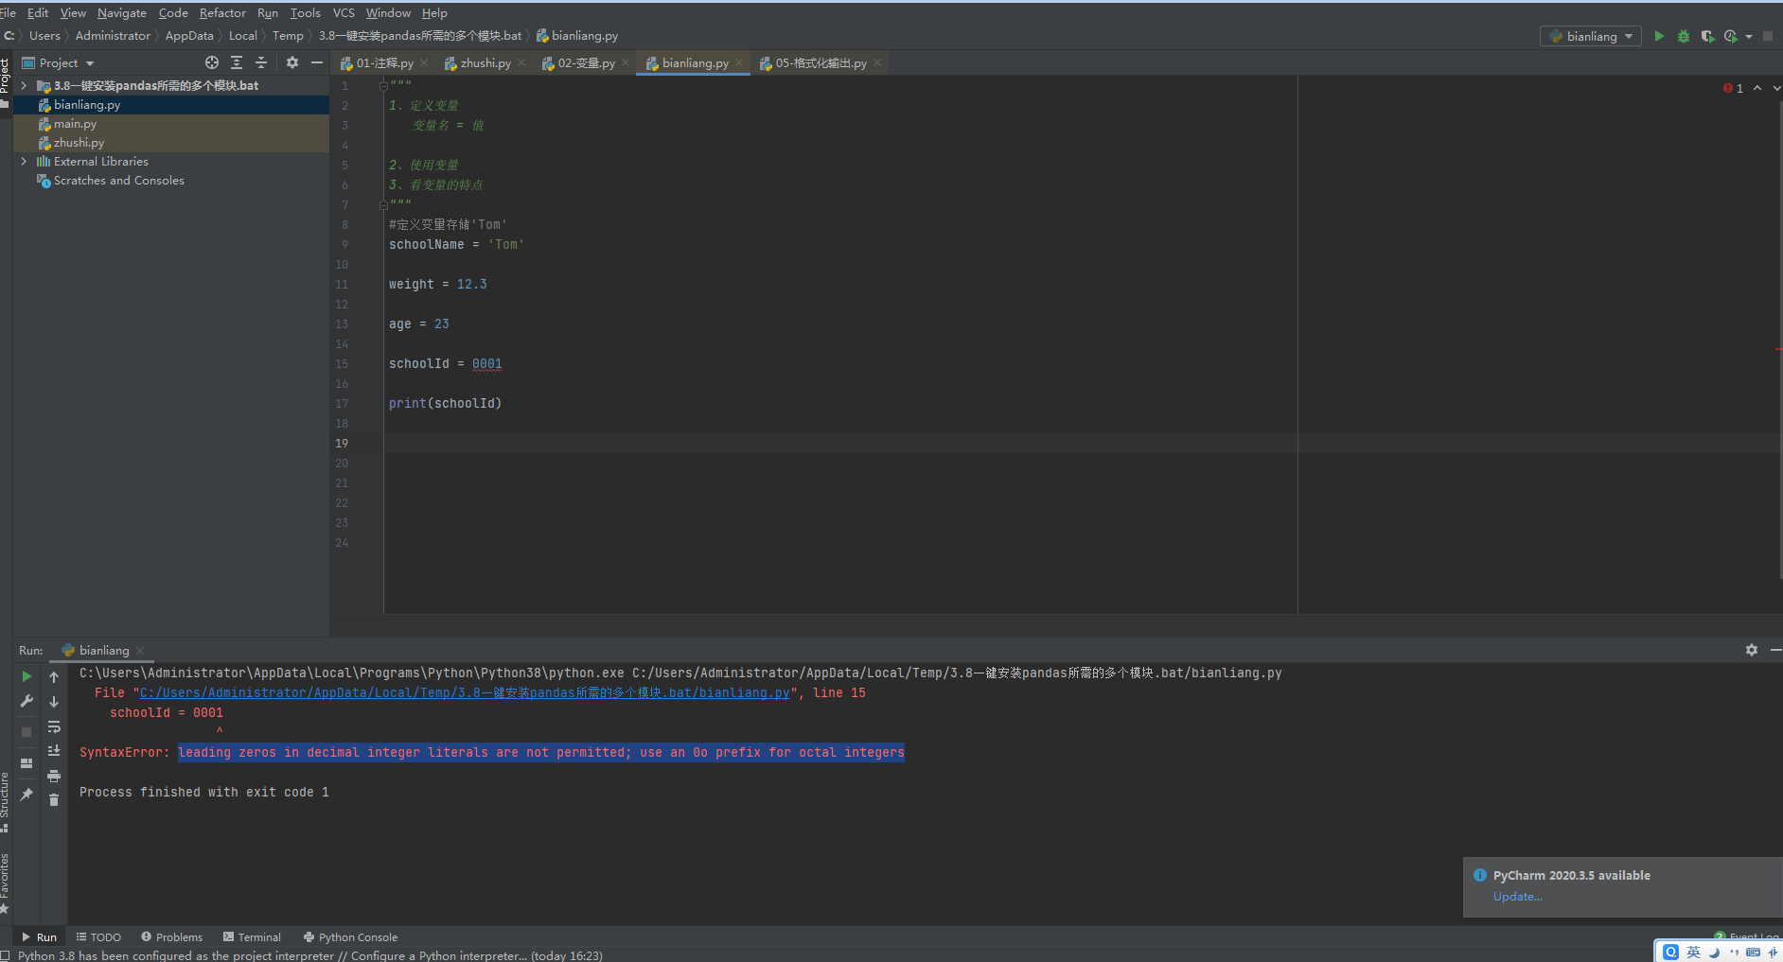The height and width of the screenshot is (962, 1783).
Task: Click the locate current file target icon
Action: point(212,62)
